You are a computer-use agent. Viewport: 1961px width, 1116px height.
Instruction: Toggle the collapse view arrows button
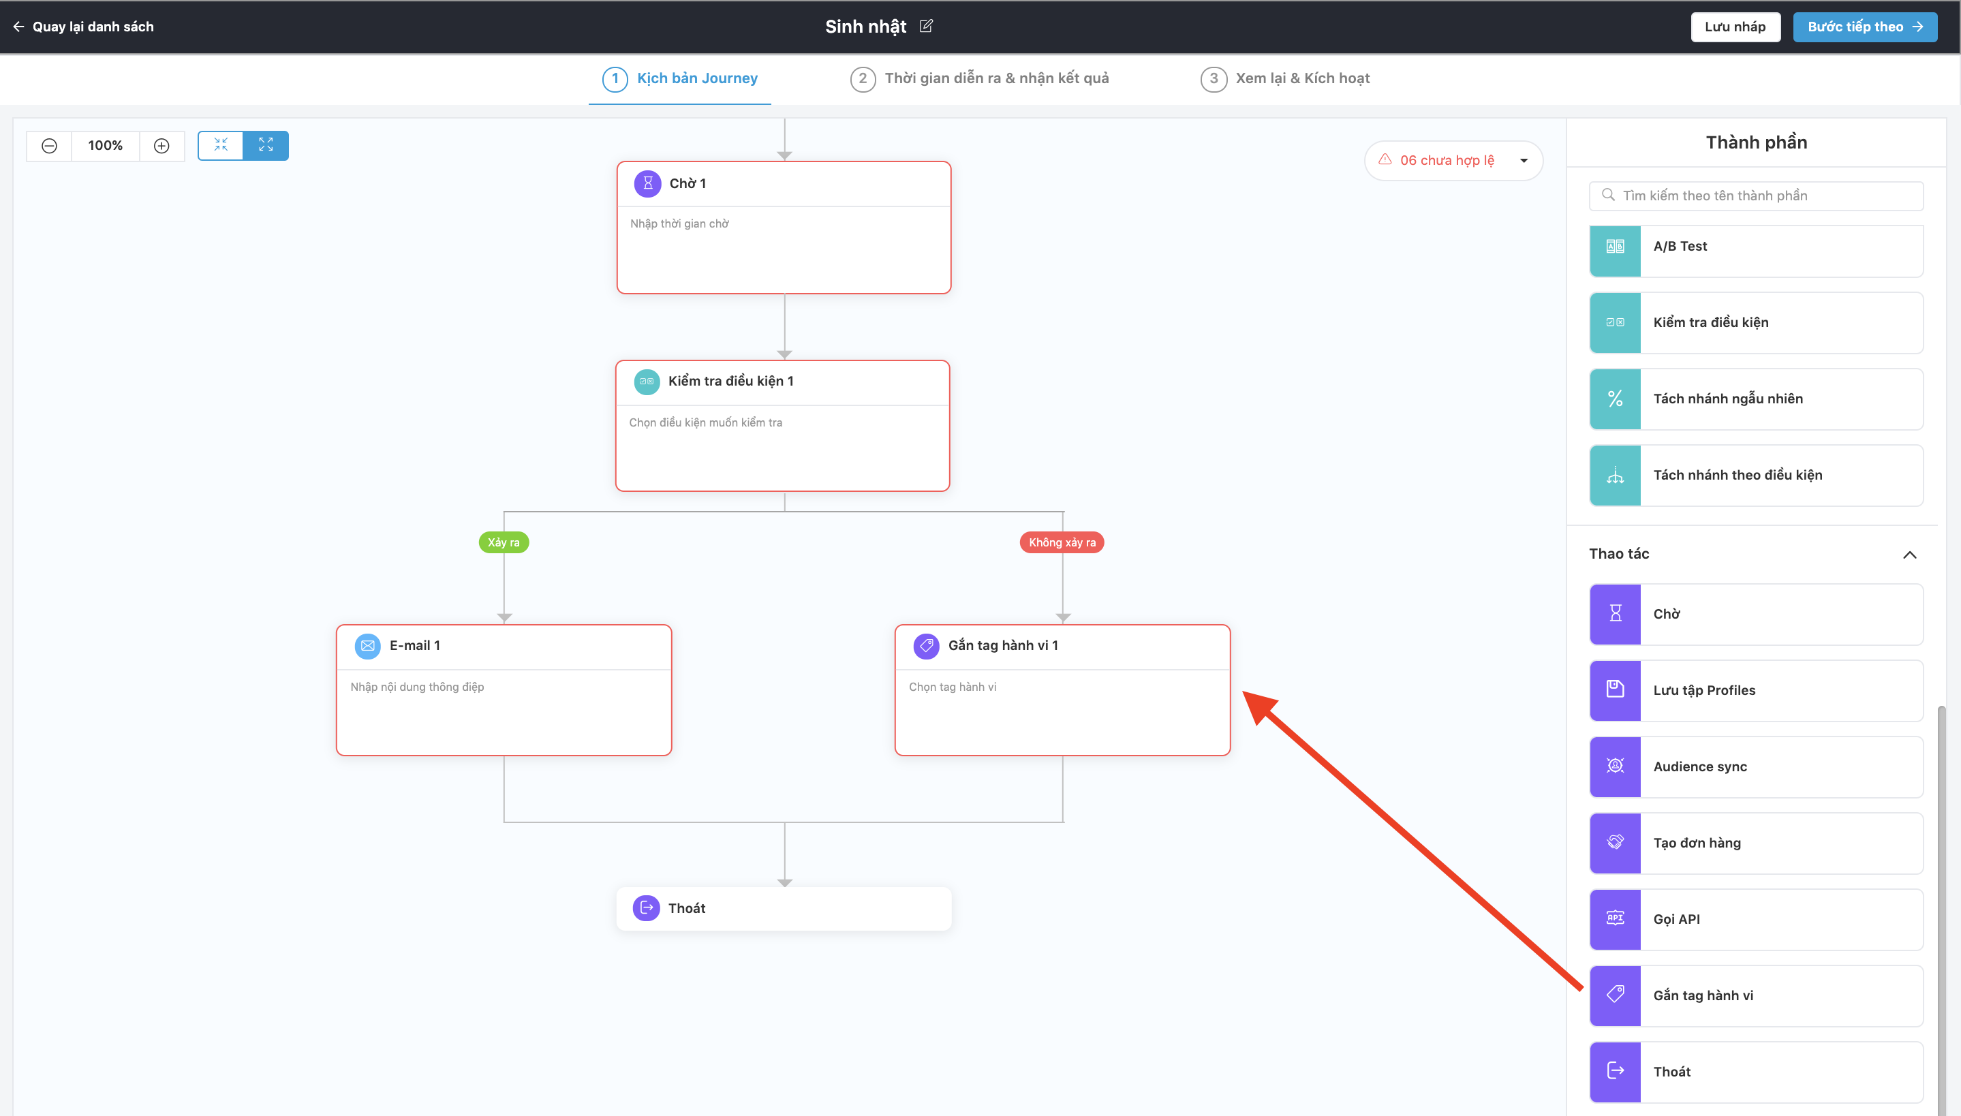pos(221,146)
